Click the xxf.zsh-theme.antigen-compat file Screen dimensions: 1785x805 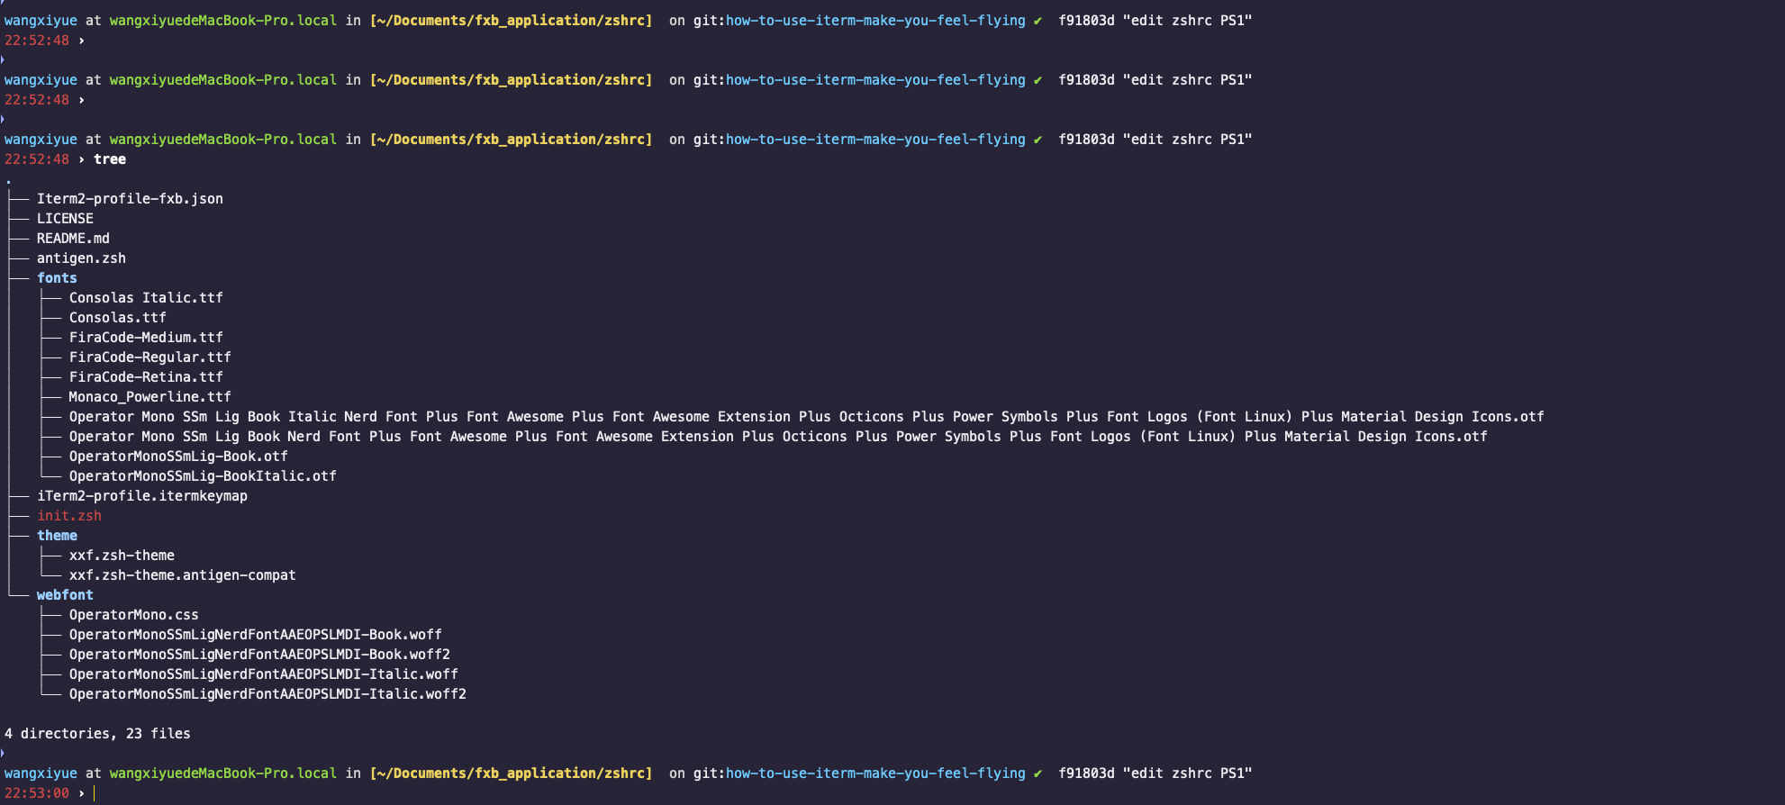point(182,575)
